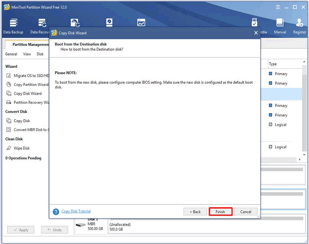Click the Migrate OS to SSD/HD icon

tap(9, 76)
